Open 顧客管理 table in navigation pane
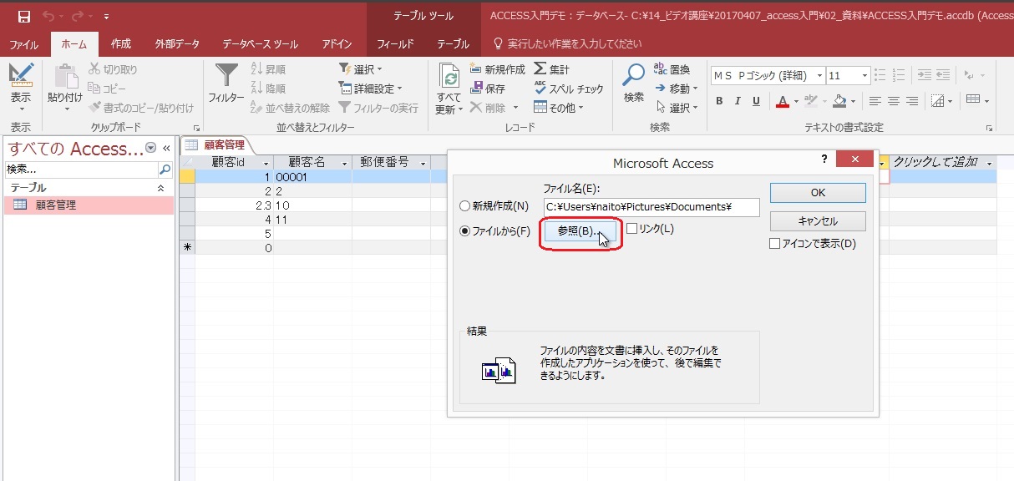 pyautogui.click(x=89, y=205)
